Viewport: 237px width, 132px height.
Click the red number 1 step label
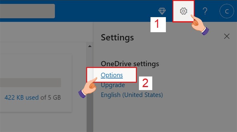[158, 24]
